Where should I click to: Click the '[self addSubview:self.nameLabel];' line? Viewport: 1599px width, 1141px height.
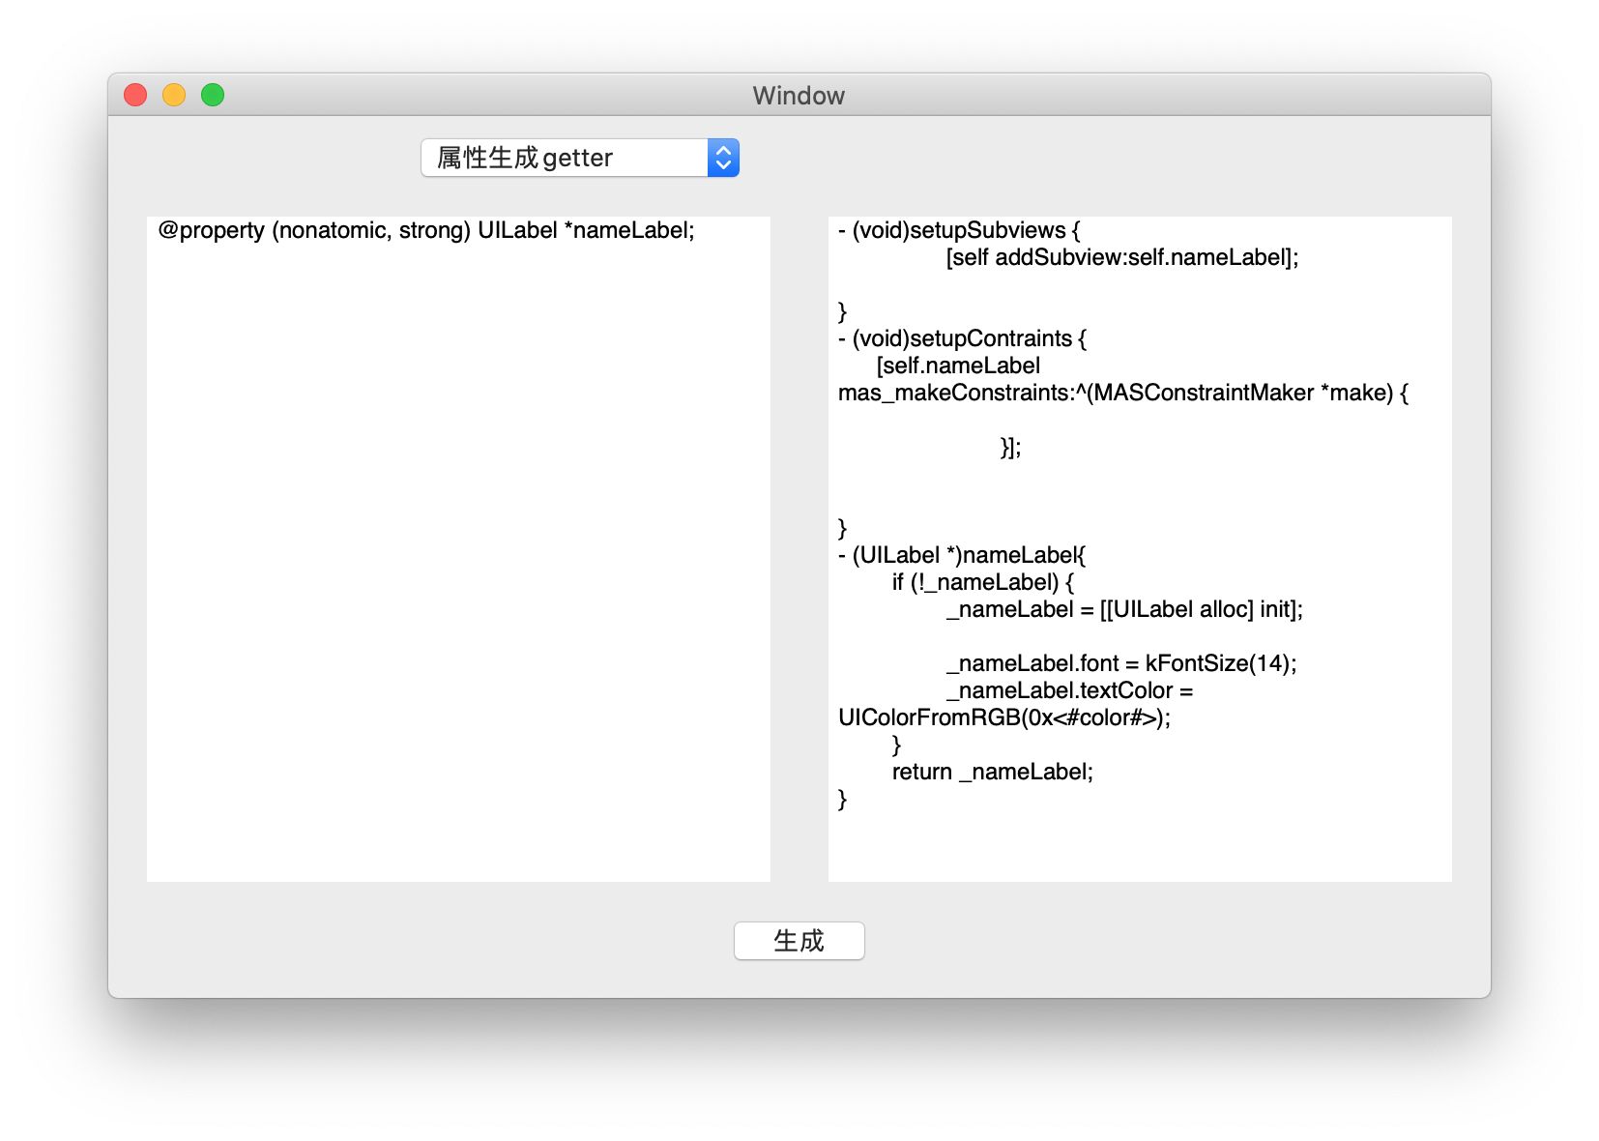[1122, 257]
